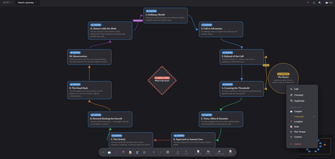
Task: Add a Chapter node from the toolbar book icon
Action: pyautogui.click(x=109, y=152)
